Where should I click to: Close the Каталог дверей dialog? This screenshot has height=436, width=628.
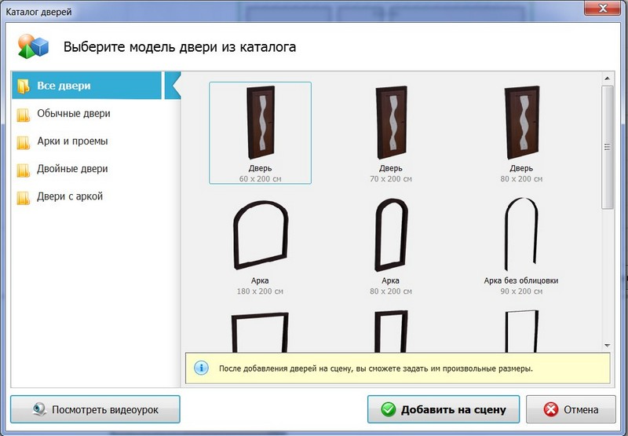tap(602, 8)
